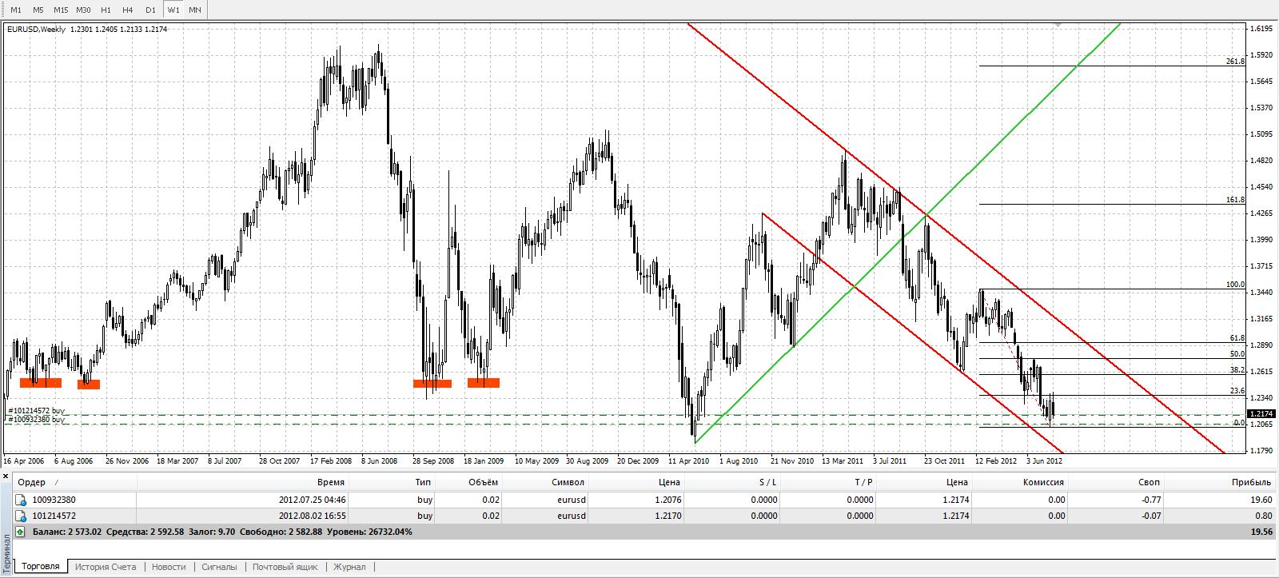Choose the D1 daily timeframe

pos(150,10)
